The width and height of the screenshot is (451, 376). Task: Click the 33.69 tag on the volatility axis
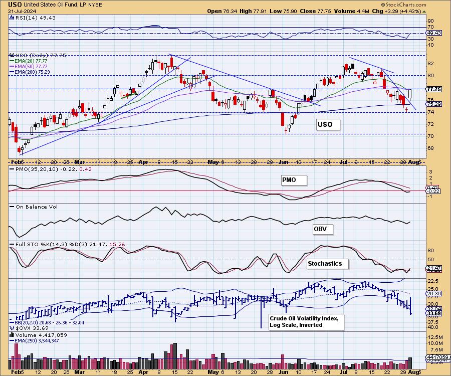[434, 313]
